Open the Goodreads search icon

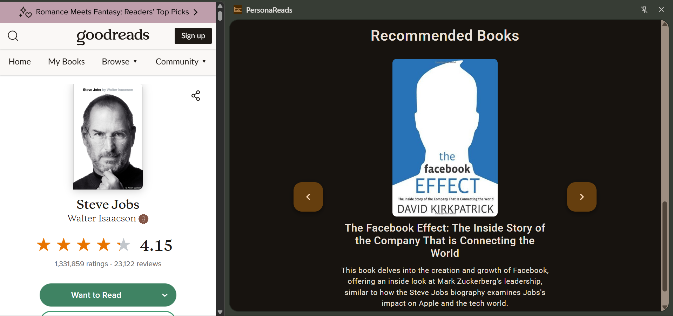(13, 36)
